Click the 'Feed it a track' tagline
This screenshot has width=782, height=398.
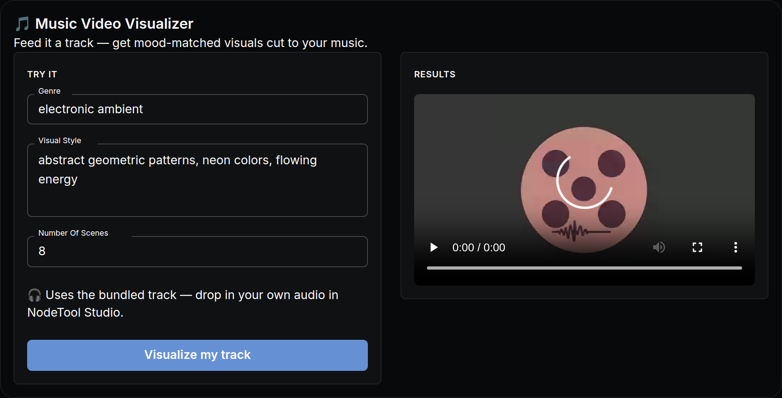coord(191,43)
